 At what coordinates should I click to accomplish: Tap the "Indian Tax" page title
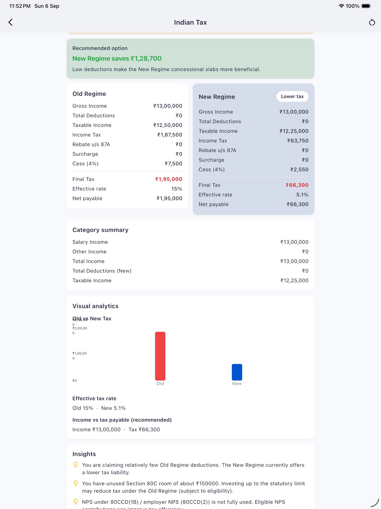190,22
